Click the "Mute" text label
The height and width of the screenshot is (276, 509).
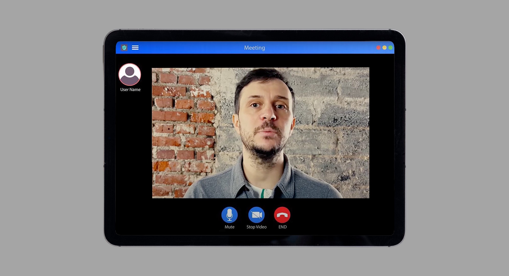click(x=229, y=227)
